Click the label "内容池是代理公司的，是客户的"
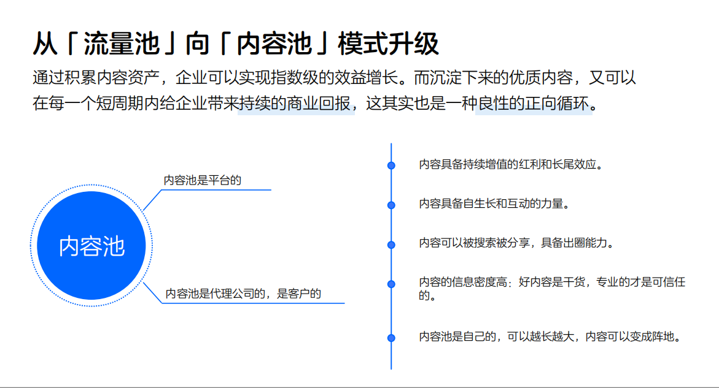This screenshot has height=388, width=719. 243,293
